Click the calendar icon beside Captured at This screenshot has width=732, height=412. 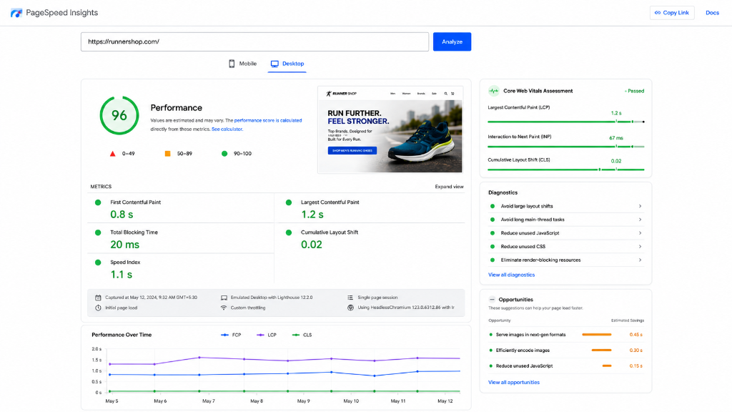click(x=98, y=298)
